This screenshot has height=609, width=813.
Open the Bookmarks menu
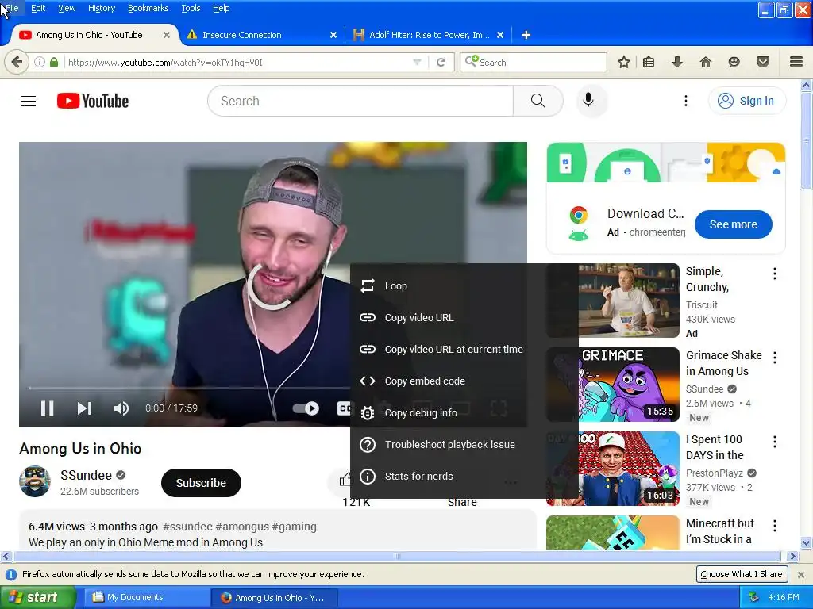(148, 8)
